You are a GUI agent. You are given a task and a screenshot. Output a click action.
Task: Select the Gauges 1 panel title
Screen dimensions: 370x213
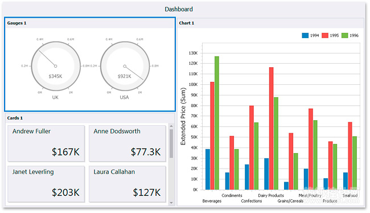coord(17,23)
